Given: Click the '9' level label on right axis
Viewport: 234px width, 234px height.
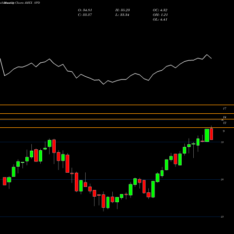Looking at the screenshot, I should click(x=224, y=131).
